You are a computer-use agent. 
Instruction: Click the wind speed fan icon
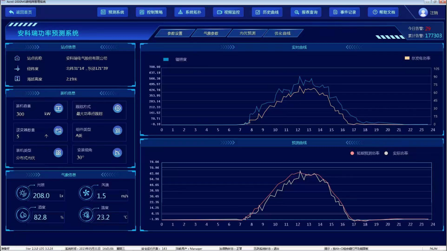(86, 193)
